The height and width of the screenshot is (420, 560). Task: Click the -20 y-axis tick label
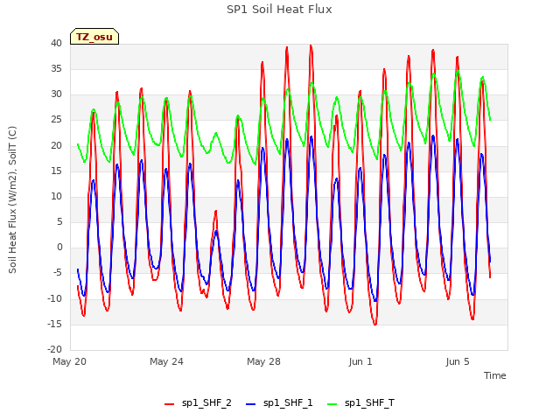pyautogui.click(x=54, y=349)
